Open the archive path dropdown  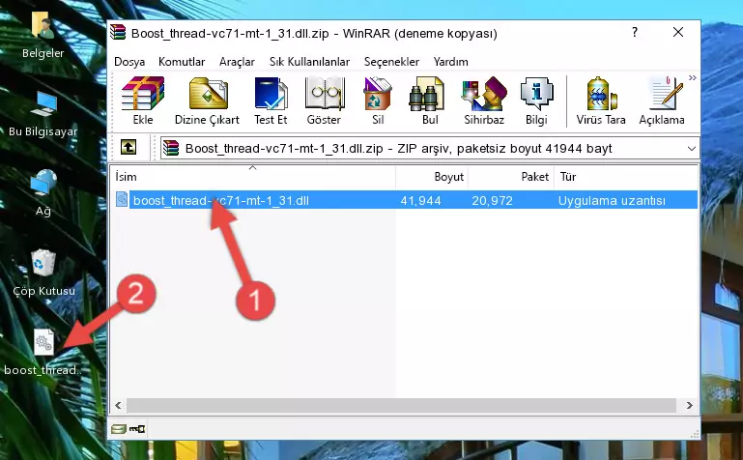[692, 149]
